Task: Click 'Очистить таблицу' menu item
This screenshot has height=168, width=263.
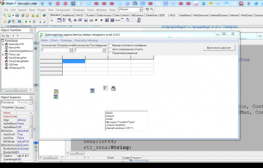Action: tap(86, 40)
